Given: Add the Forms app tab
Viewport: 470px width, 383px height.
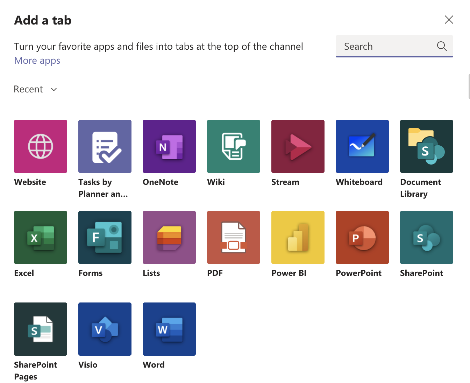Looking at the screenshot, I should [x=105, y=237].
